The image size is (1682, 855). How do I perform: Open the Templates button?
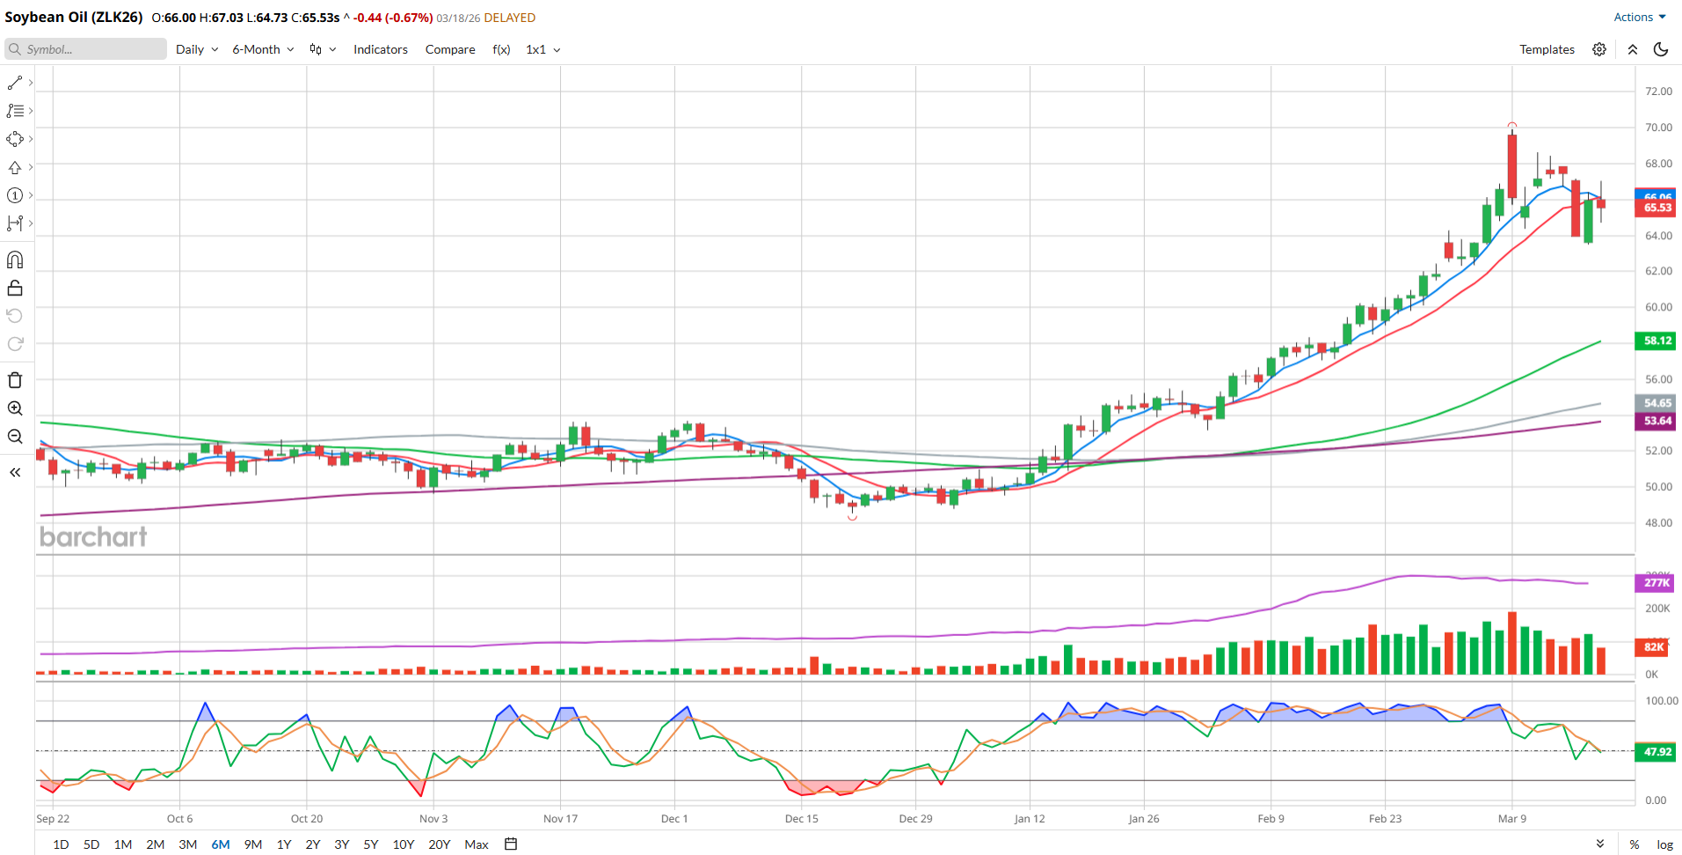pyautogui.click(x=1547, y=49)
